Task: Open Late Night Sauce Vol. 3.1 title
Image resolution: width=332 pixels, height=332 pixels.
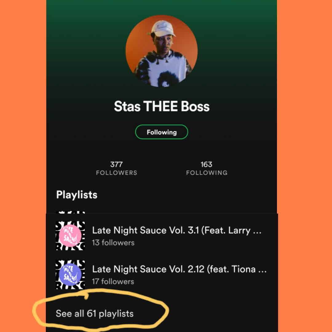Action: point(176,230)
